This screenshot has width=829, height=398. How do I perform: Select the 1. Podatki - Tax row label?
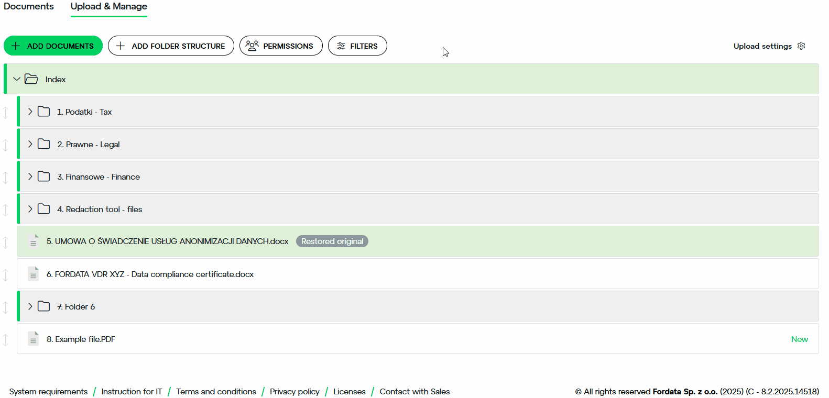tap(84, 112)
